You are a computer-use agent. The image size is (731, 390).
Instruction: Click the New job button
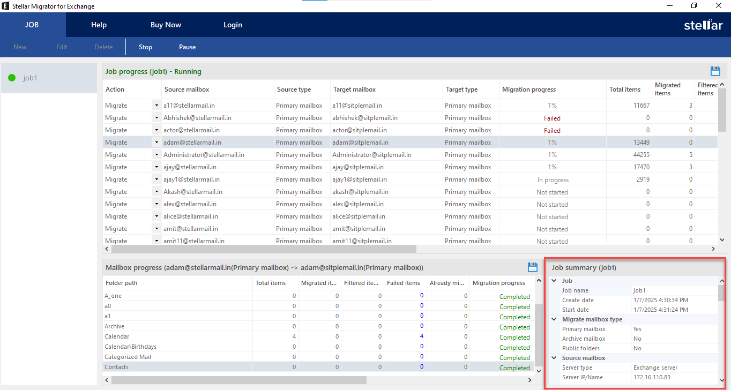20,47
